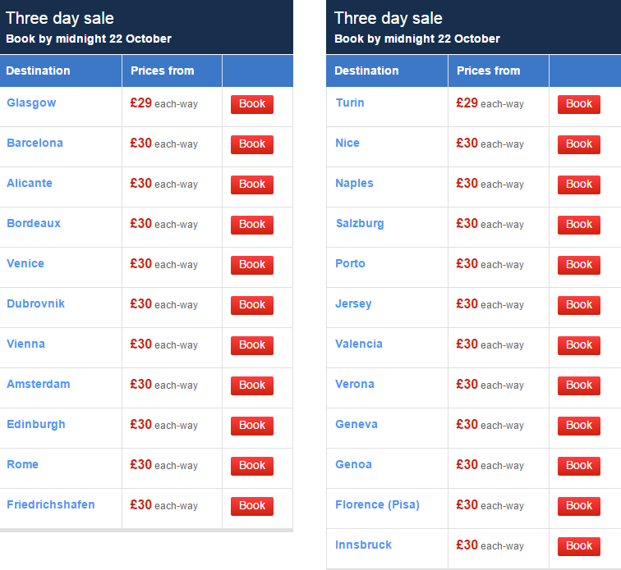621x570 pixels.
Task: Open the Jersey destination link
Action: coord(353,303)
